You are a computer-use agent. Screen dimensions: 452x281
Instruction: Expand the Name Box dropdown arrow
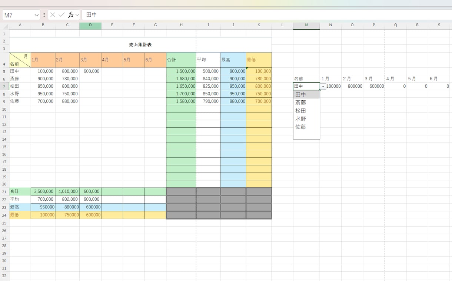(x=37, y=15)
